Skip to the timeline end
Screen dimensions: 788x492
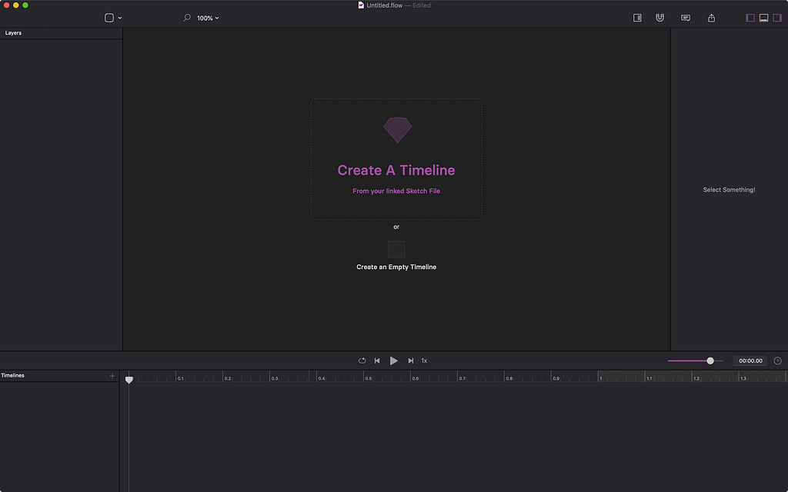(411, 361)
